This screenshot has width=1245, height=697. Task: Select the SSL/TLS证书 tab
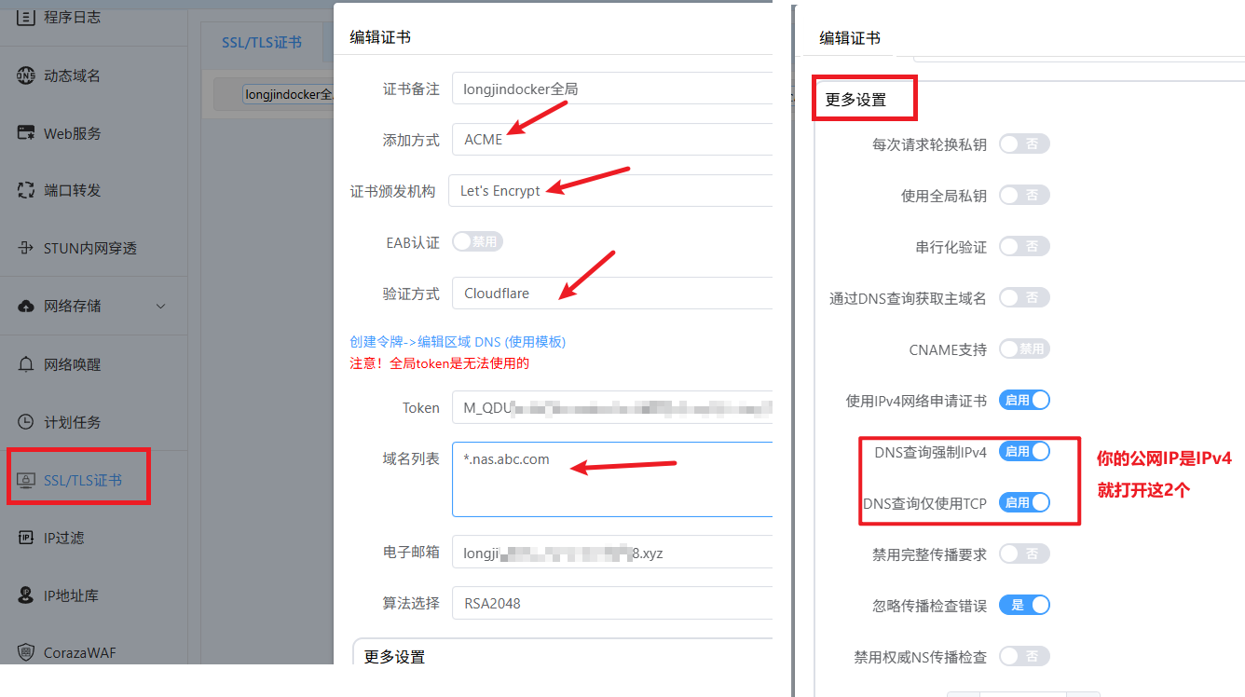[x=262, y=42]
